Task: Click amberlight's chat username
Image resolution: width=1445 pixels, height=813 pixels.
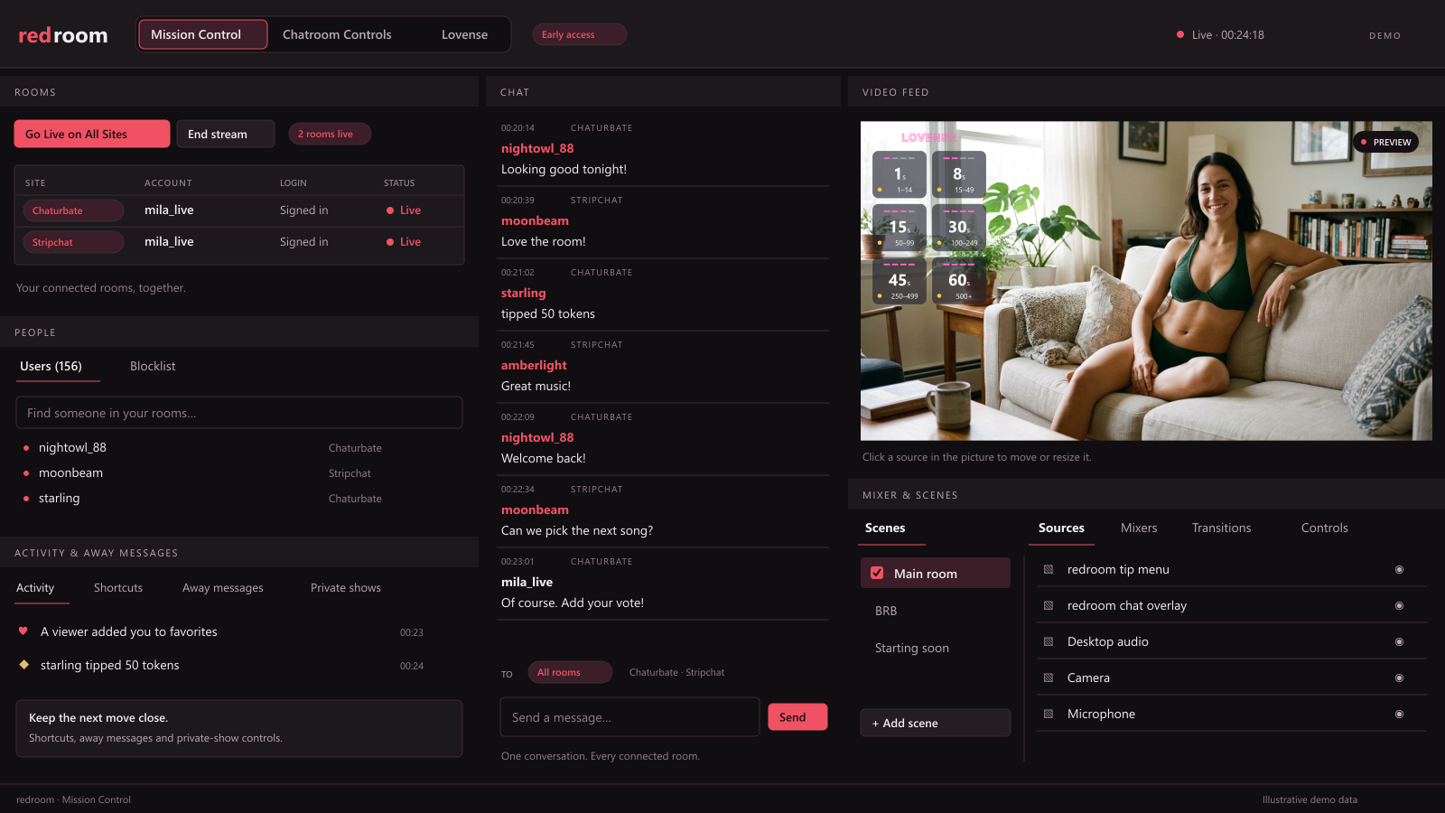Action: coord(534,366)
